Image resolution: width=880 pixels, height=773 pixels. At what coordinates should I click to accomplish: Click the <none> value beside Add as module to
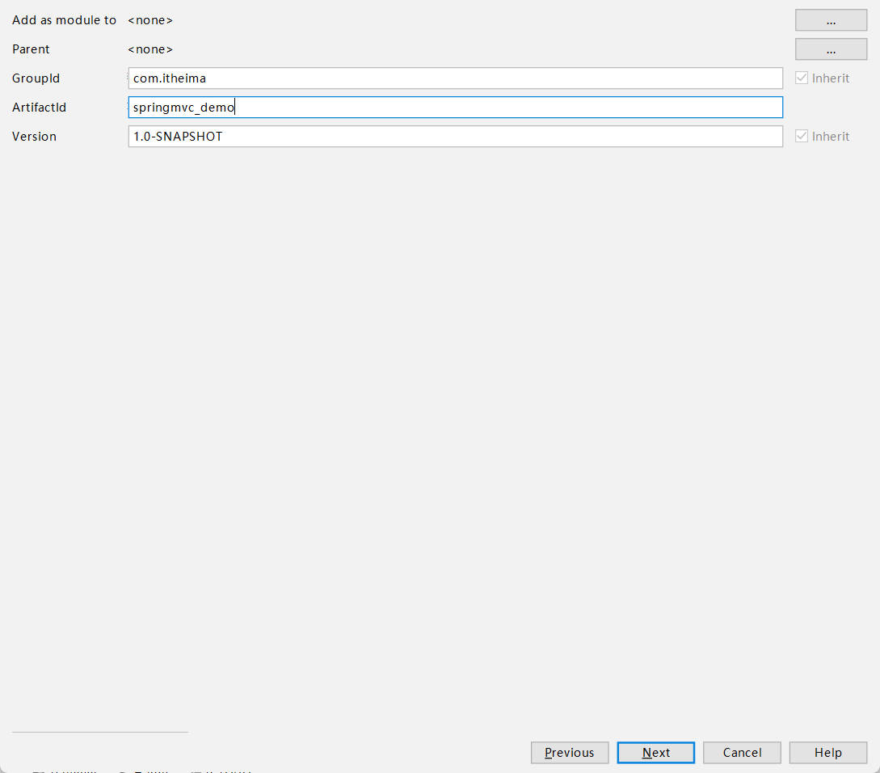150,20
